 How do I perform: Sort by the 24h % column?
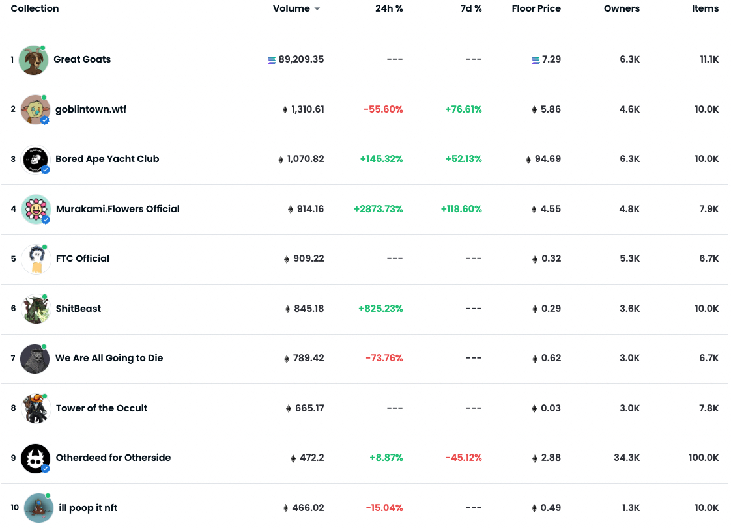coord(389,8)
